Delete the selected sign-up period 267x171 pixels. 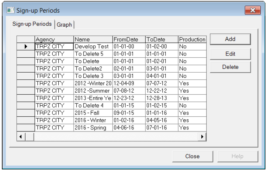[230, 67]
